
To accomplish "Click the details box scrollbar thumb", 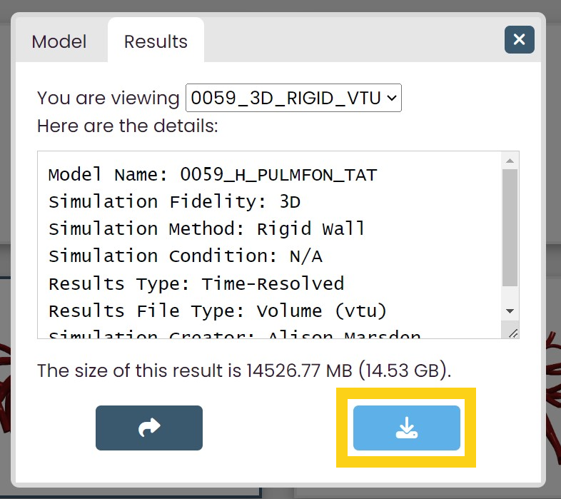I will (x=510, y=228).
